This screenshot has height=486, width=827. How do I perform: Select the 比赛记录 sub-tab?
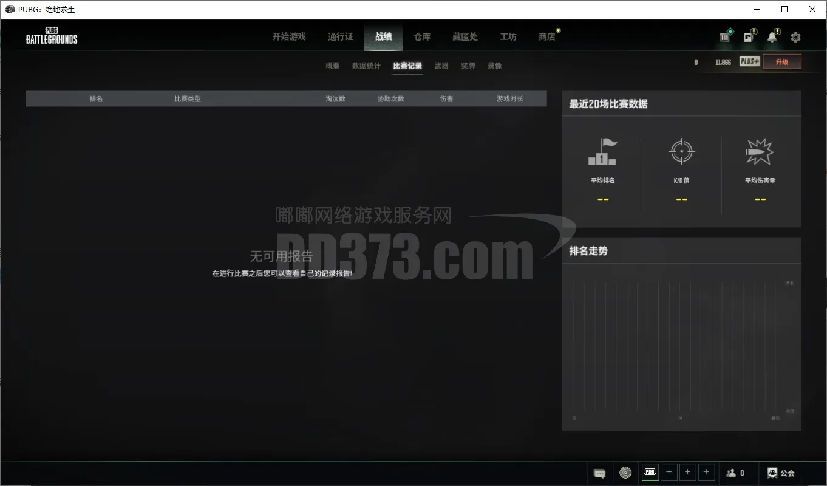[407, 66]
